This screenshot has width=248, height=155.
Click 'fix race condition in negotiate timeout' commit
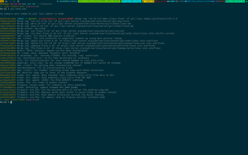(x=61, y=38)
